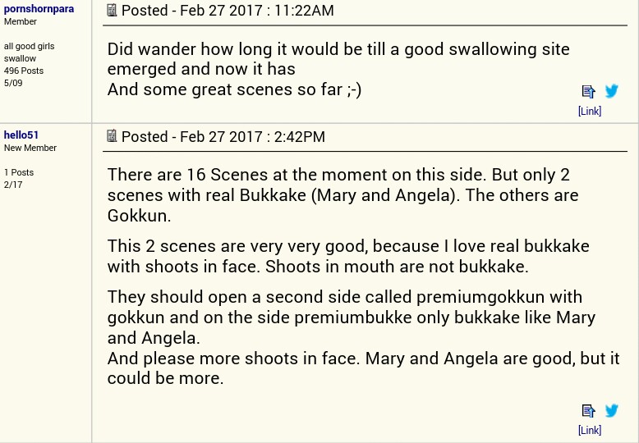Click the '1 Posts' count under hello51
The height and width of the screenshot is (443, 639).
pyautogui.click(x=19, y=172)
